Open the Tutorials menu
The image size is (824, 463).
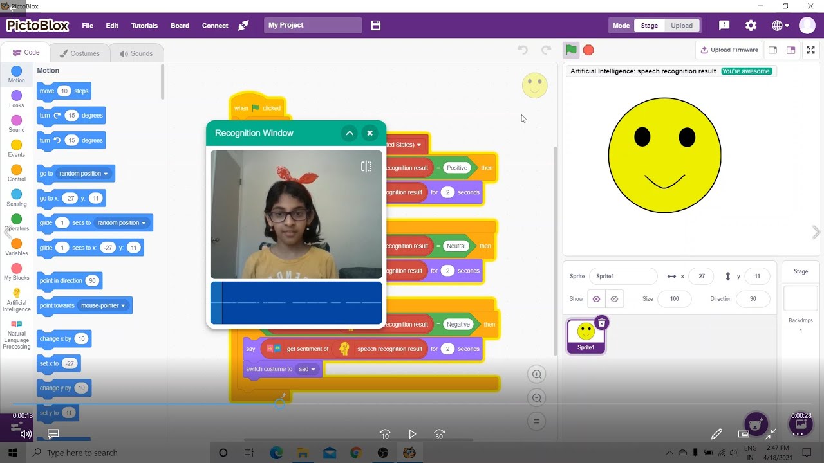(x=144, y=26)
